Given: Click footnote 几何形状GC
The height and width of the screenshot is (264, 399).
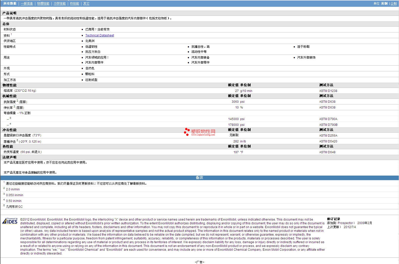Looking at the screenshot, I should [14, 207].
